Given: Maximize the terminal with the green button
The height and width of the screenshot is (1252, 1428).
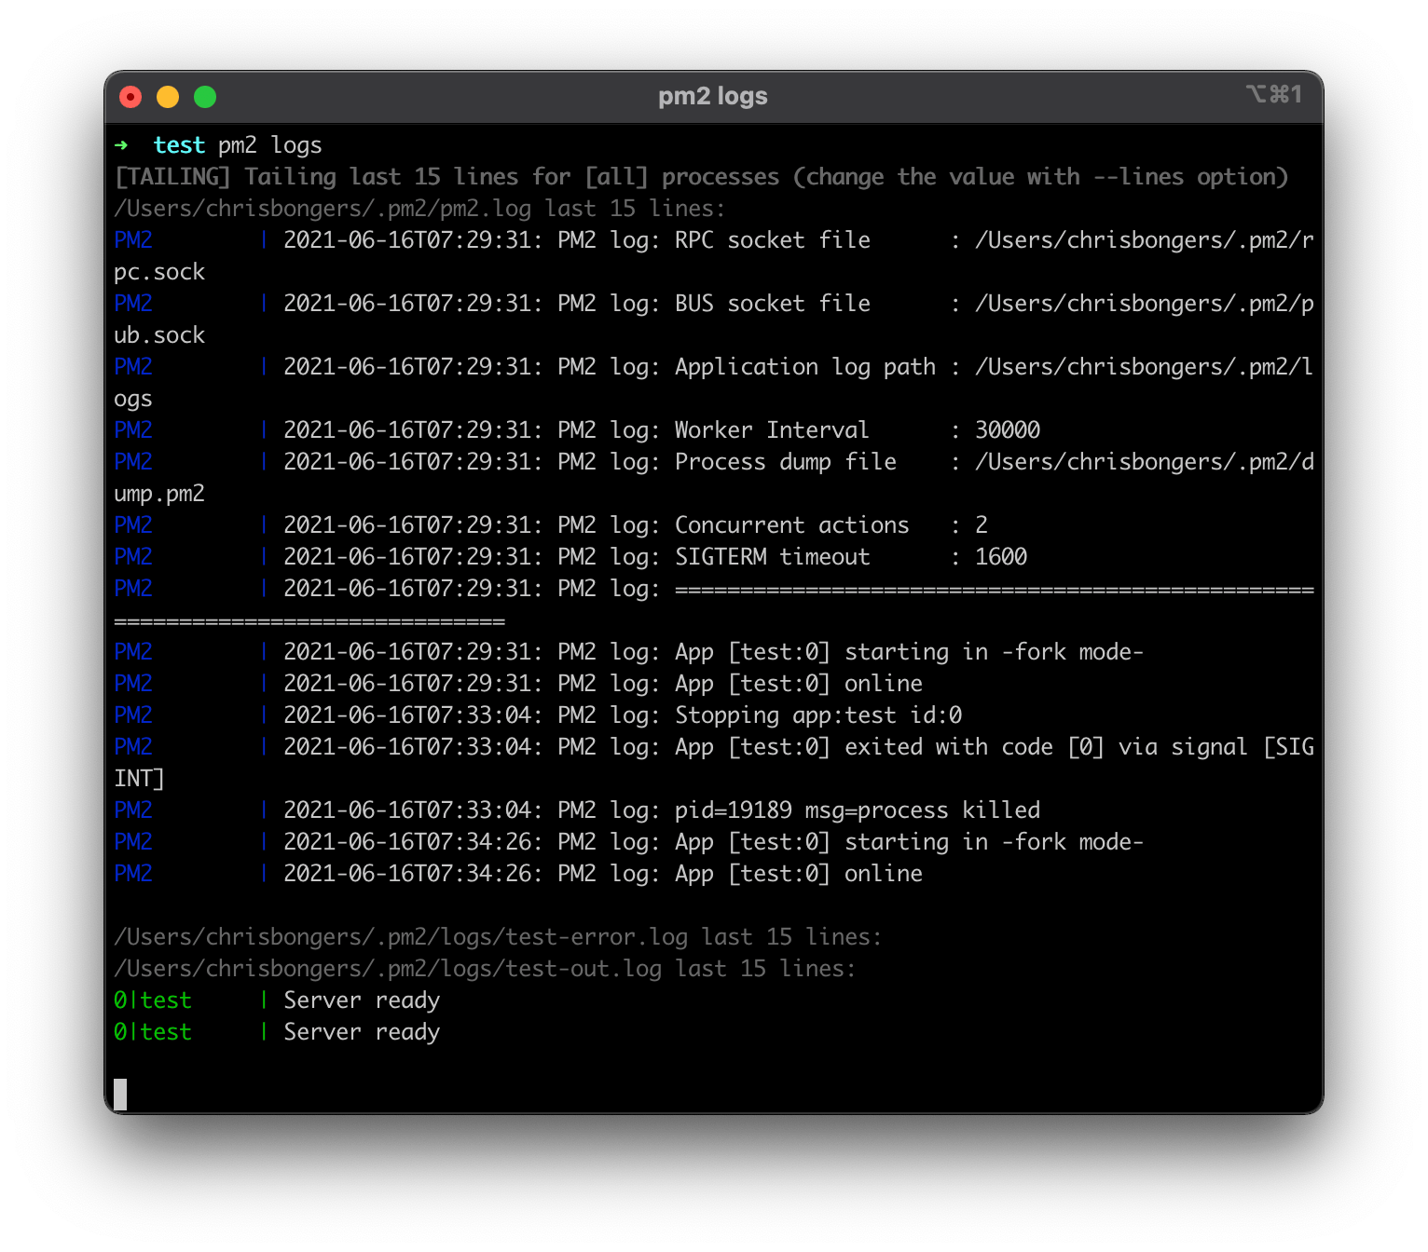Looking at the screenshot, I should click(205, 97).
